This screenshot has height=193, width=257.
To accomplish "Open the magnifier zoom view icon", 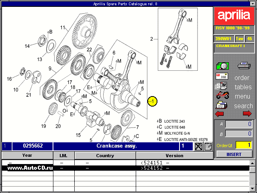I will (222, 66).
